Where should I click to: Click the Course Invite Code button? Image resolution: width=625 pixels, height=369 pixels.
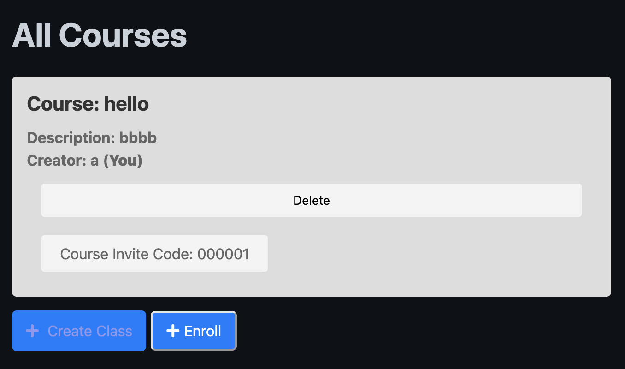tap(154, 254)
